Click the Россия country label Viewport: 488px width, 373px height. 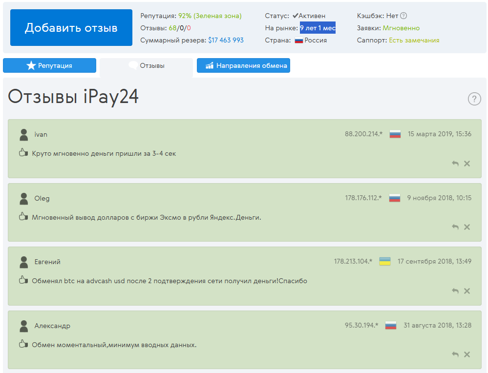click(x=316, y=40)
